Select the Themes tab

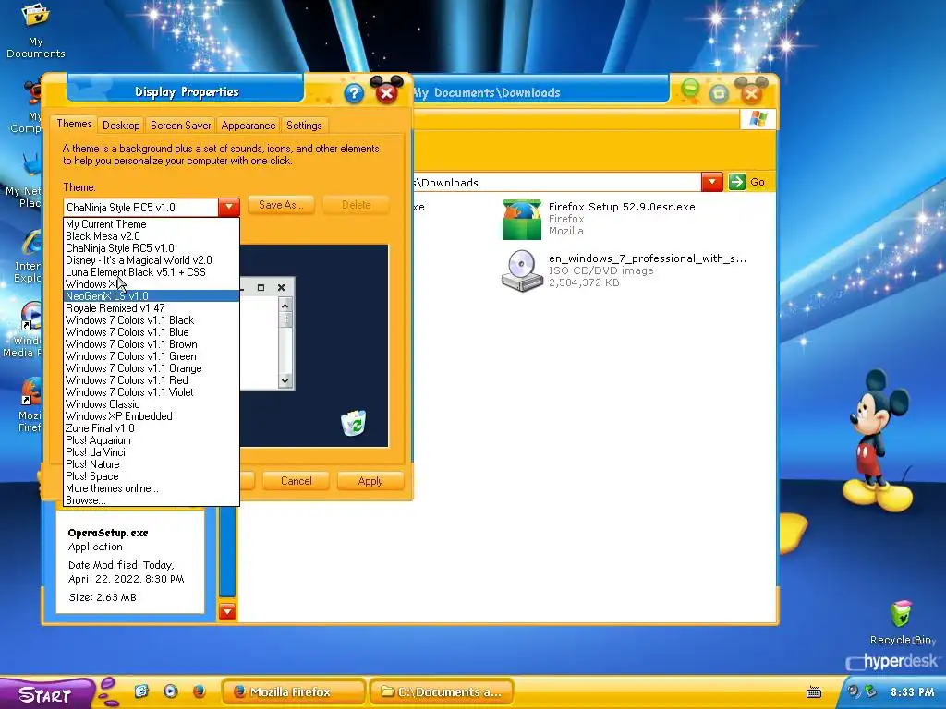[x=74, y=124]
